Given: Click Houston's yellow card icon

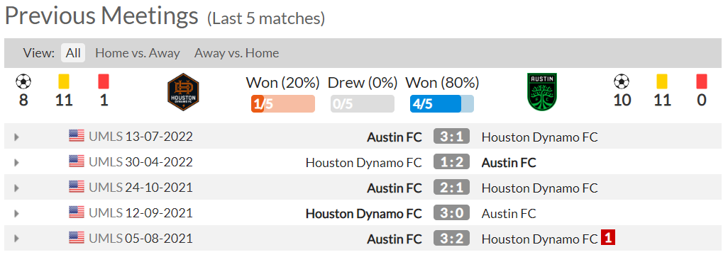Looking at the screenshot, I should point(64,82).
